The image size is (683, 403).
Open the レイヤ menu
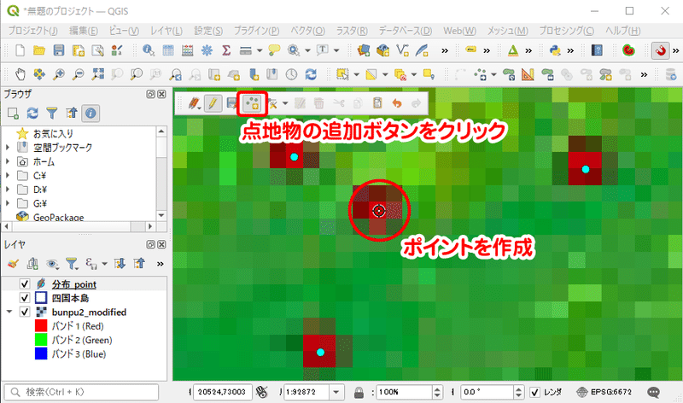point(166,31)
